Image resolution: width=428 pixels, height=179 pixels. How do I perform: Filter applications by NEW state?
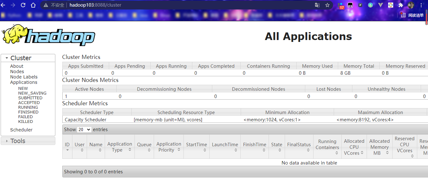(23, 89)
